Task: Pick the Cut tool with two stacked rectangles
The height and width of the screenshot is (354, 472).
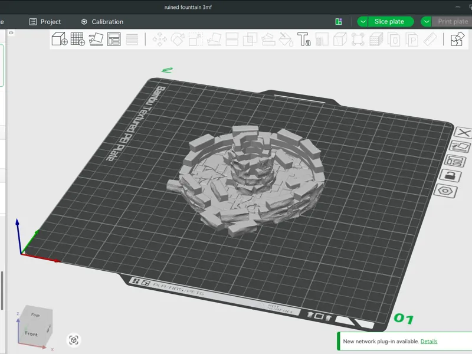Action: (232, 40)
